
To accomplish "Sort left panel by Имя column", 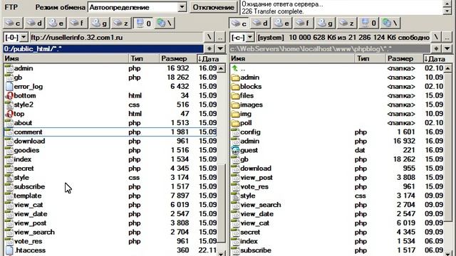I will pos(66,58).
